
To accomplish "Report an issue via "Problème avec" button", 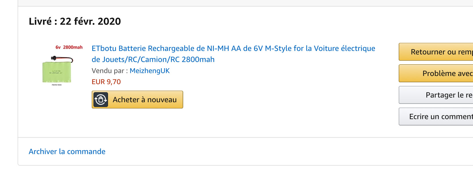I will [436, 73].
